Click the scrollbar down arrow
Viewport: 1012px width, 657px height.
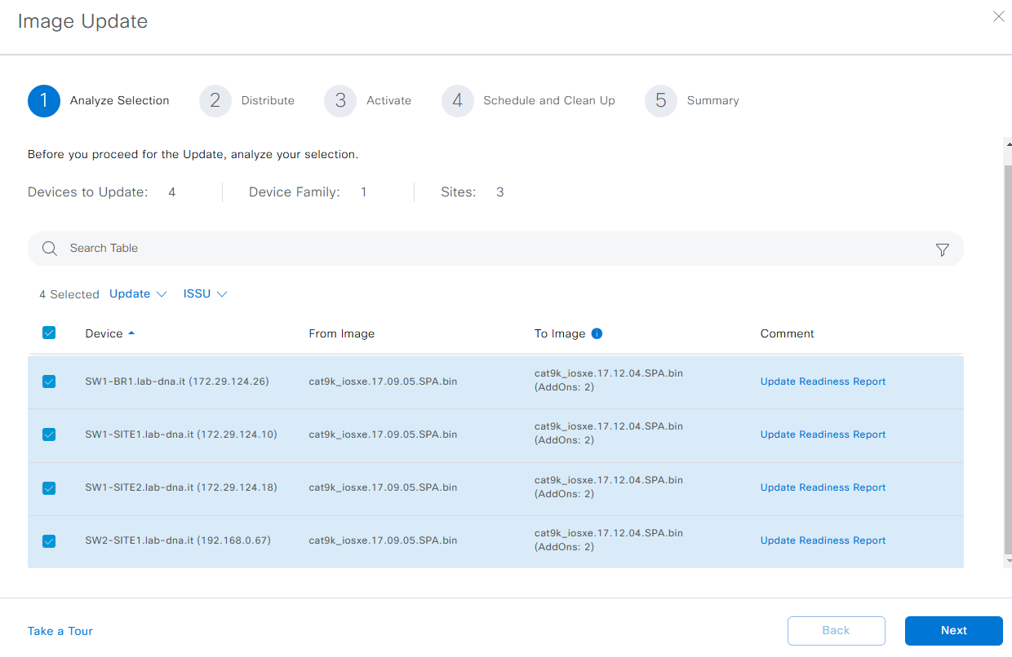1008,561
